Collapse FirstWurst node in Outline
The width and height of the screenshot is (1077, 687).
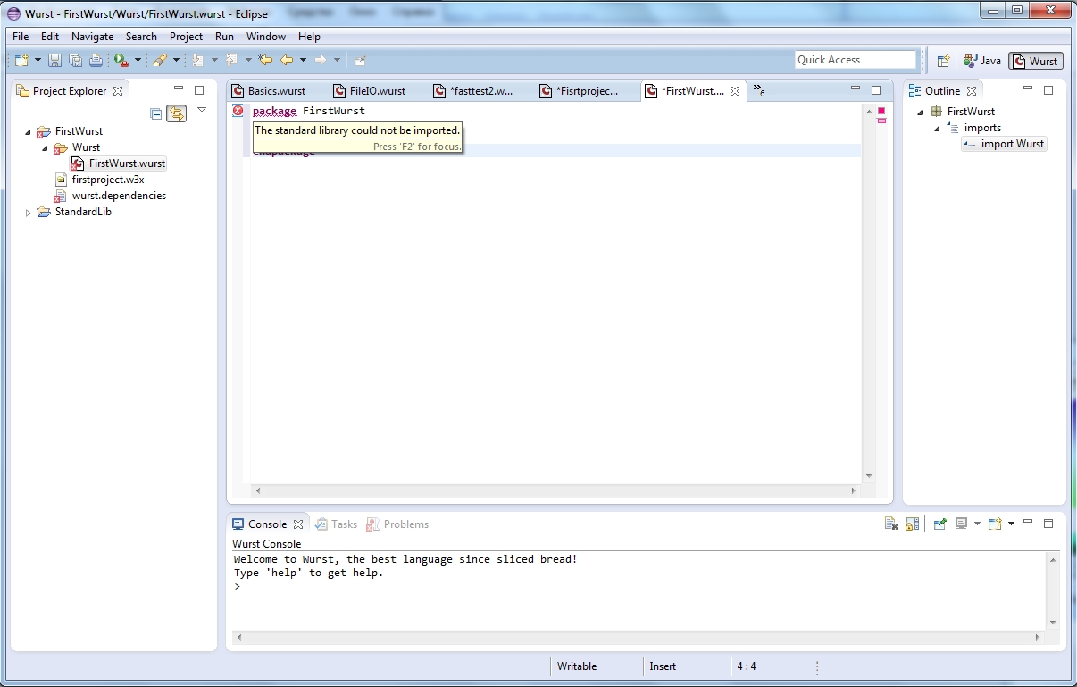click(x=920, y=113)
